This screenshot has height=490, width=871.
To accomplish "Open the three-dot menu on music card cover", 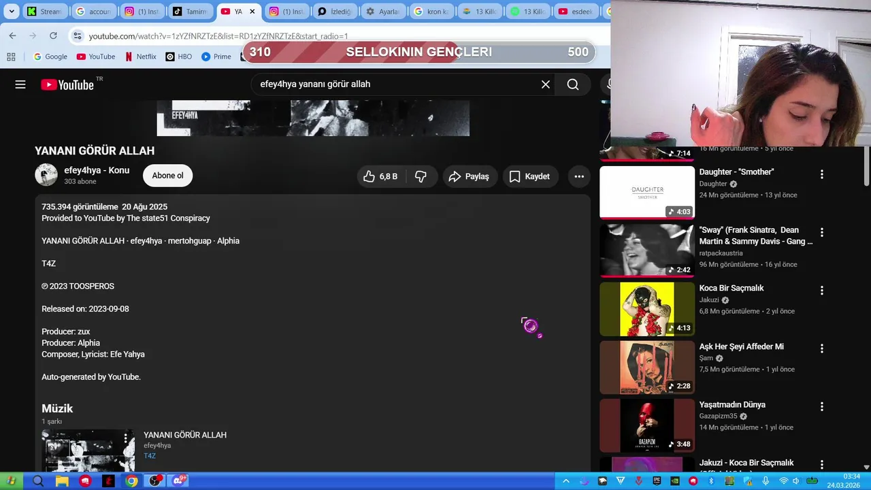I will tap(125, 438).
